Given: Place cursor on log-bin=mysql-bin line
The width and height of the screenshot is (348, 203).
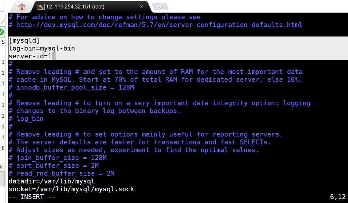Looking at the screenshot, I should [42, 48].
